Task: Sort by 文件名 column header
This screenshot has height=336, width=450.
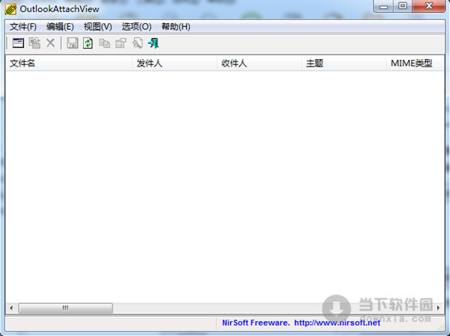Action: tap(69, 63)
